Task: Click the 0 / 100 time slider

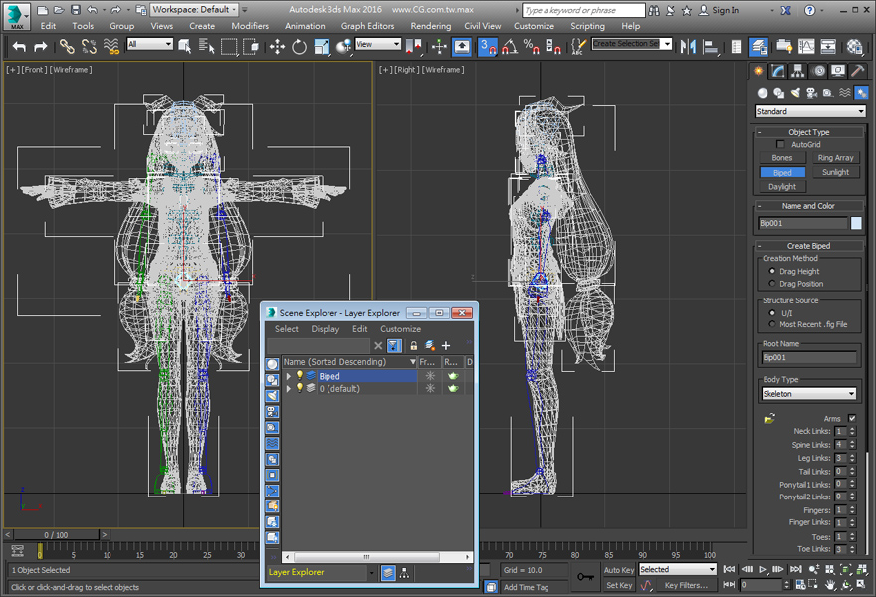Action: point(56,535)
